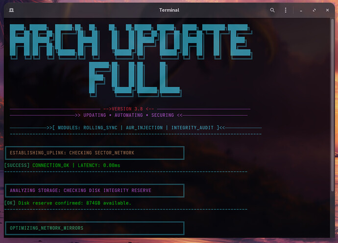Click the 'VERSION 3.8' text
Viewport: 338px width, 243px height.
click(127, 109)
